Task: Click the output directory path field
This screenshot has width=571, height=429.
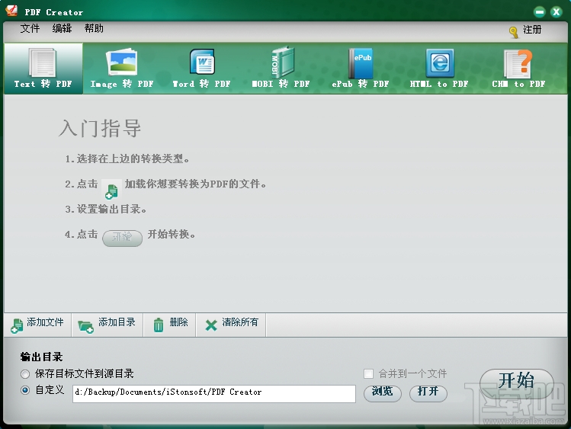Action: [214, 394]
